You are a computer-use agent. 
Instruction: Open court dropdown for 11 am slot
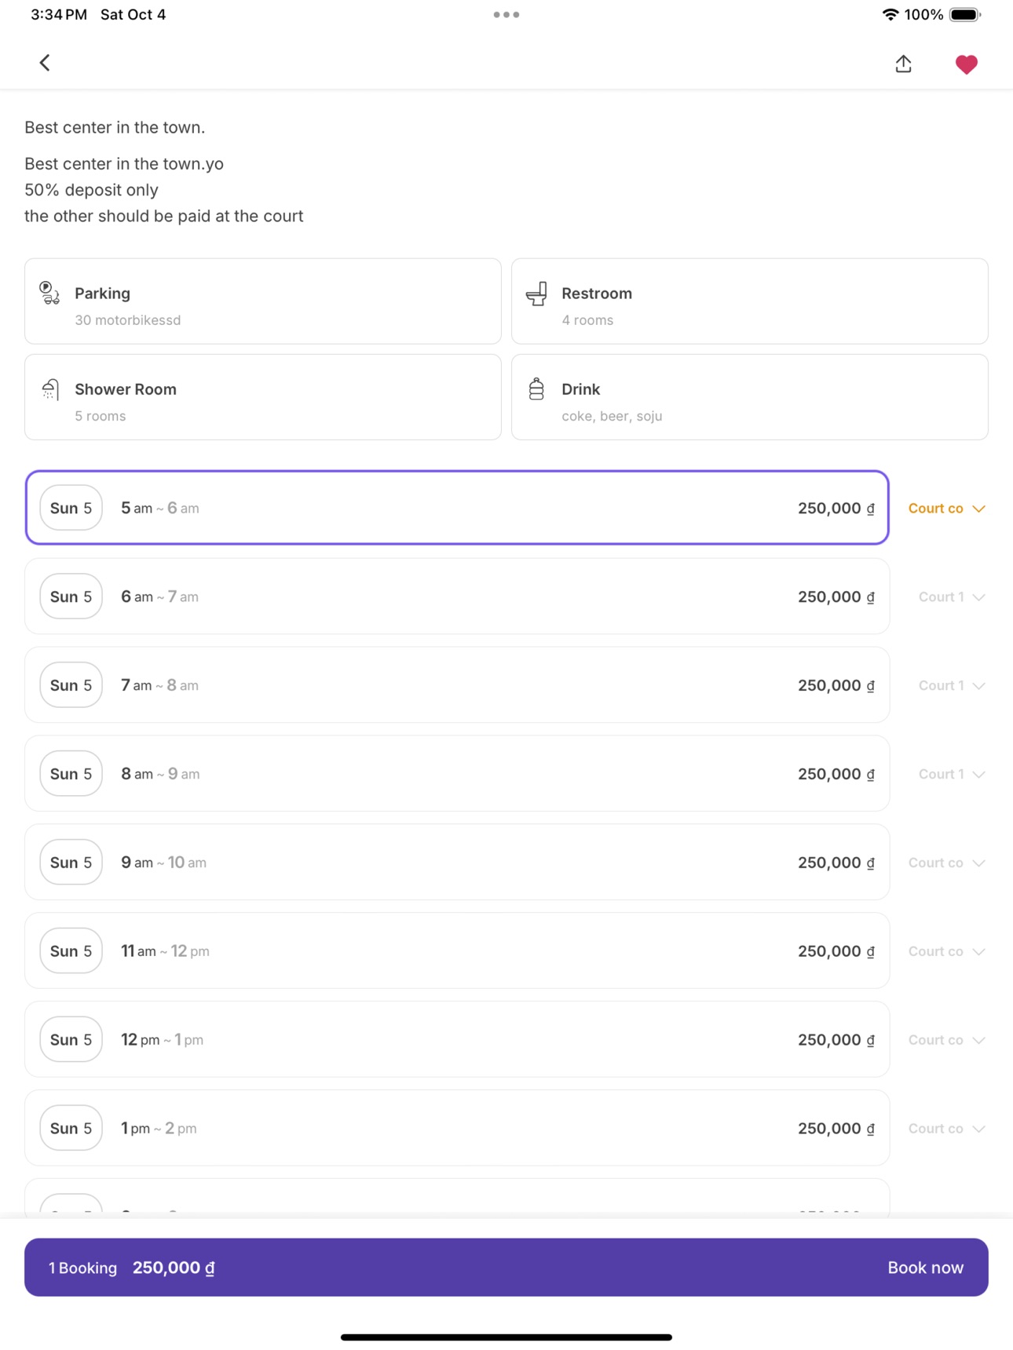pos(946,952)
